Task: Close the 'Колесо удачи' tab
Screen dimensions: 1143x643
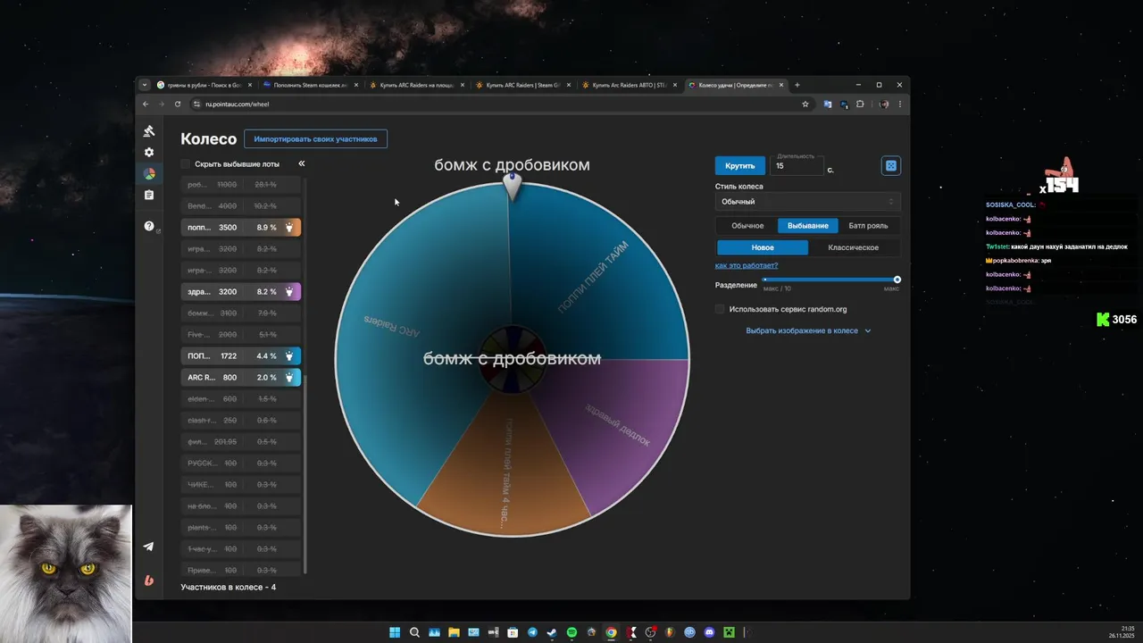Action: 781,85
